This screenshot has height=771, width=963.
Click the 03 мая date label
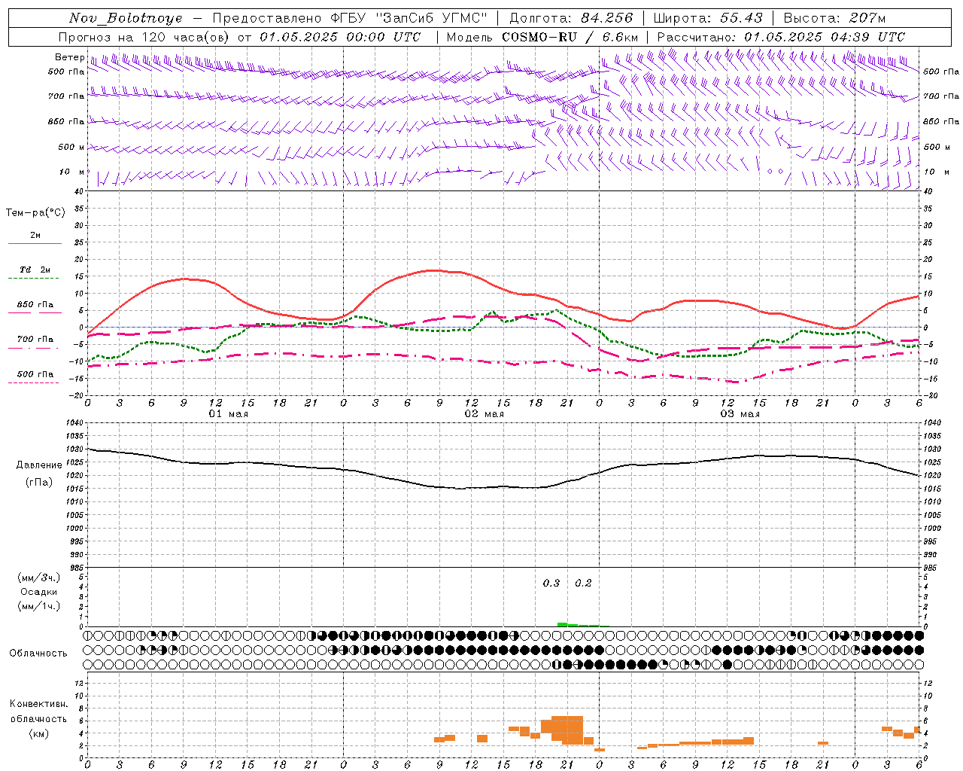(740, 413)
